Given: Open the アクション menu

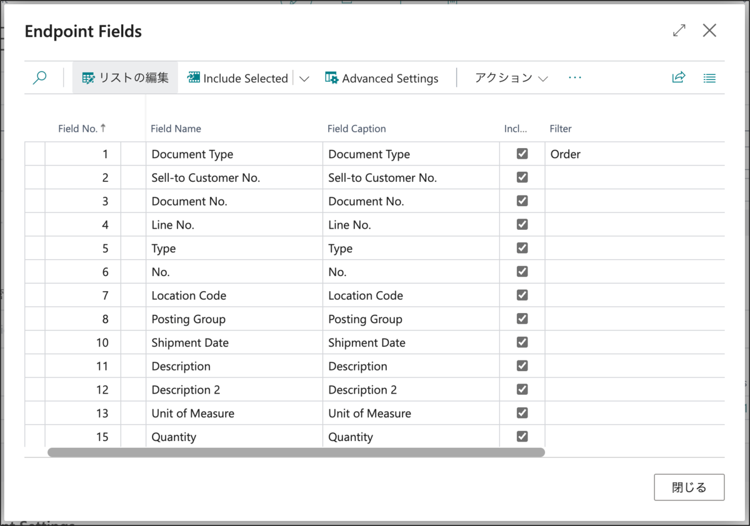Looking at the screenshot, I should point(511,78).
